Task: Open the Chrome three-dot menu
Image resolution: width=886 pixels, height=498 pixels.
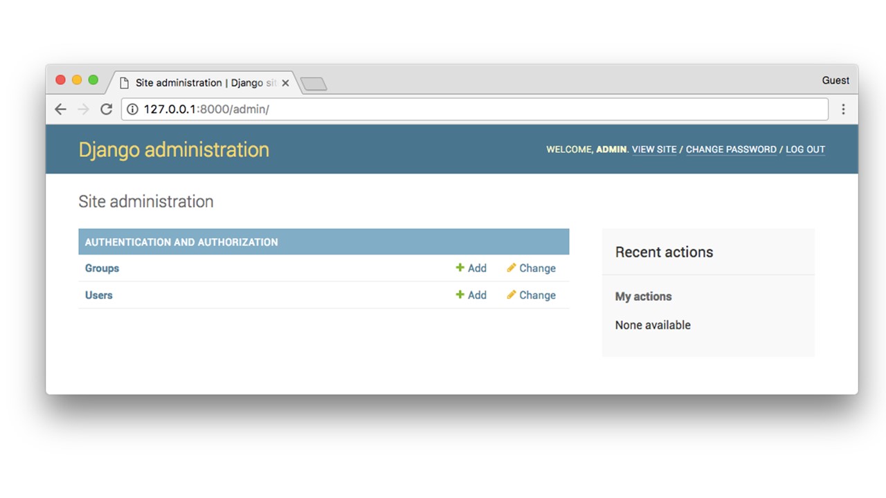Action: point(843,109)
